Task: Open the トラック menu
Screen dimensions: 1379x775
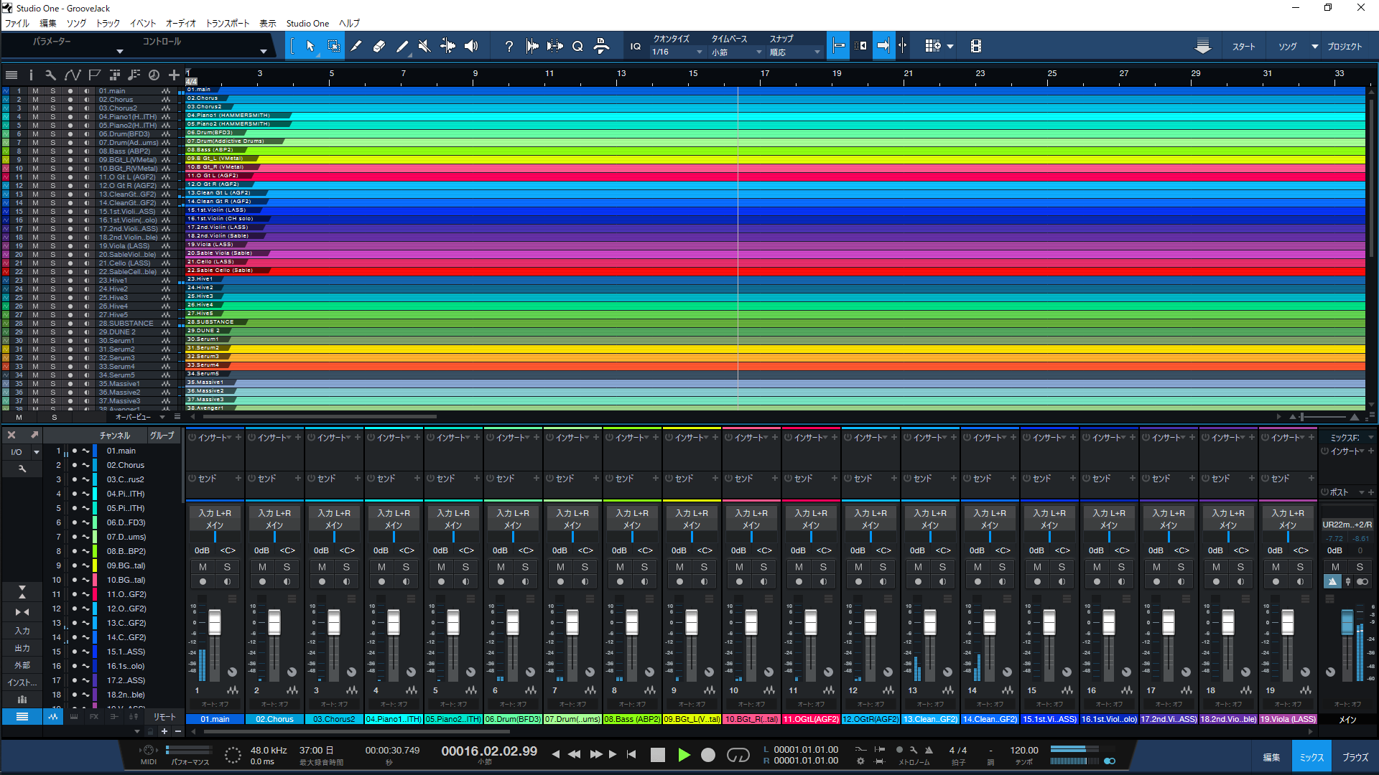Action: coord(108,24)
